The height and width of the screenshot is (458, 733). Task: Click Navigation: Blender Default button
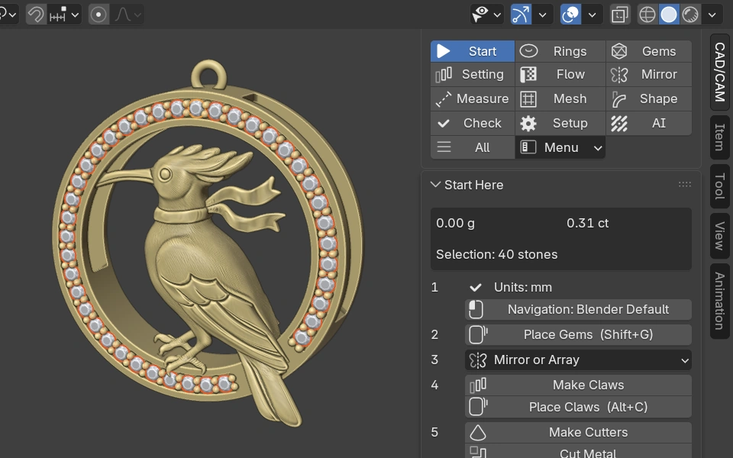(x=578, y=309)
